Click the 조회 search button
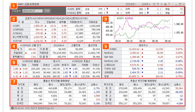This screenshot has width=195, height=112. pyautogui.click(x=47, y=11)
